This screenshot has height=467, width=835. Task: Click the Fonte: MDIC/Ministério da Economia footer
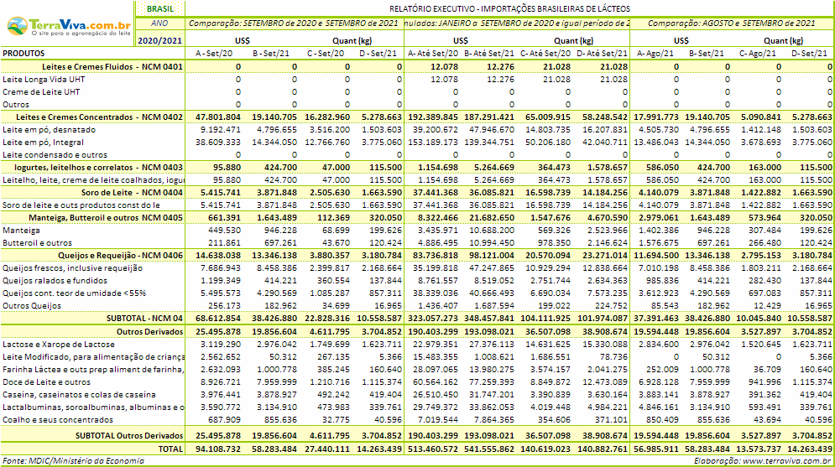73,460
